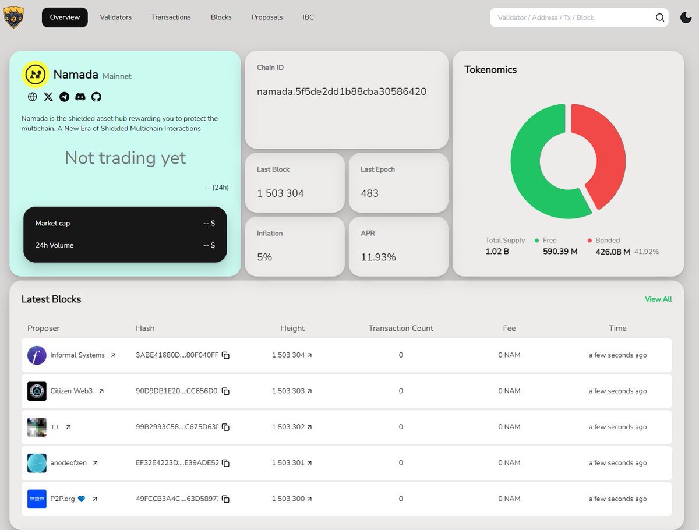Click the Chain ID value namada.5f5de2dd1b88cba30586420
Screen dimensions: 699x530
tap(342, 91)
